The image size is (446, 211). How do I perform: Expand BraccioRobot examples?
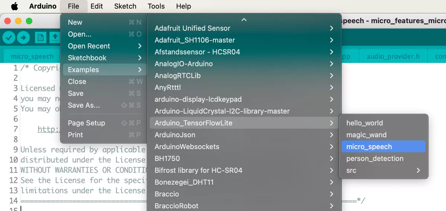tap(244, 206)
